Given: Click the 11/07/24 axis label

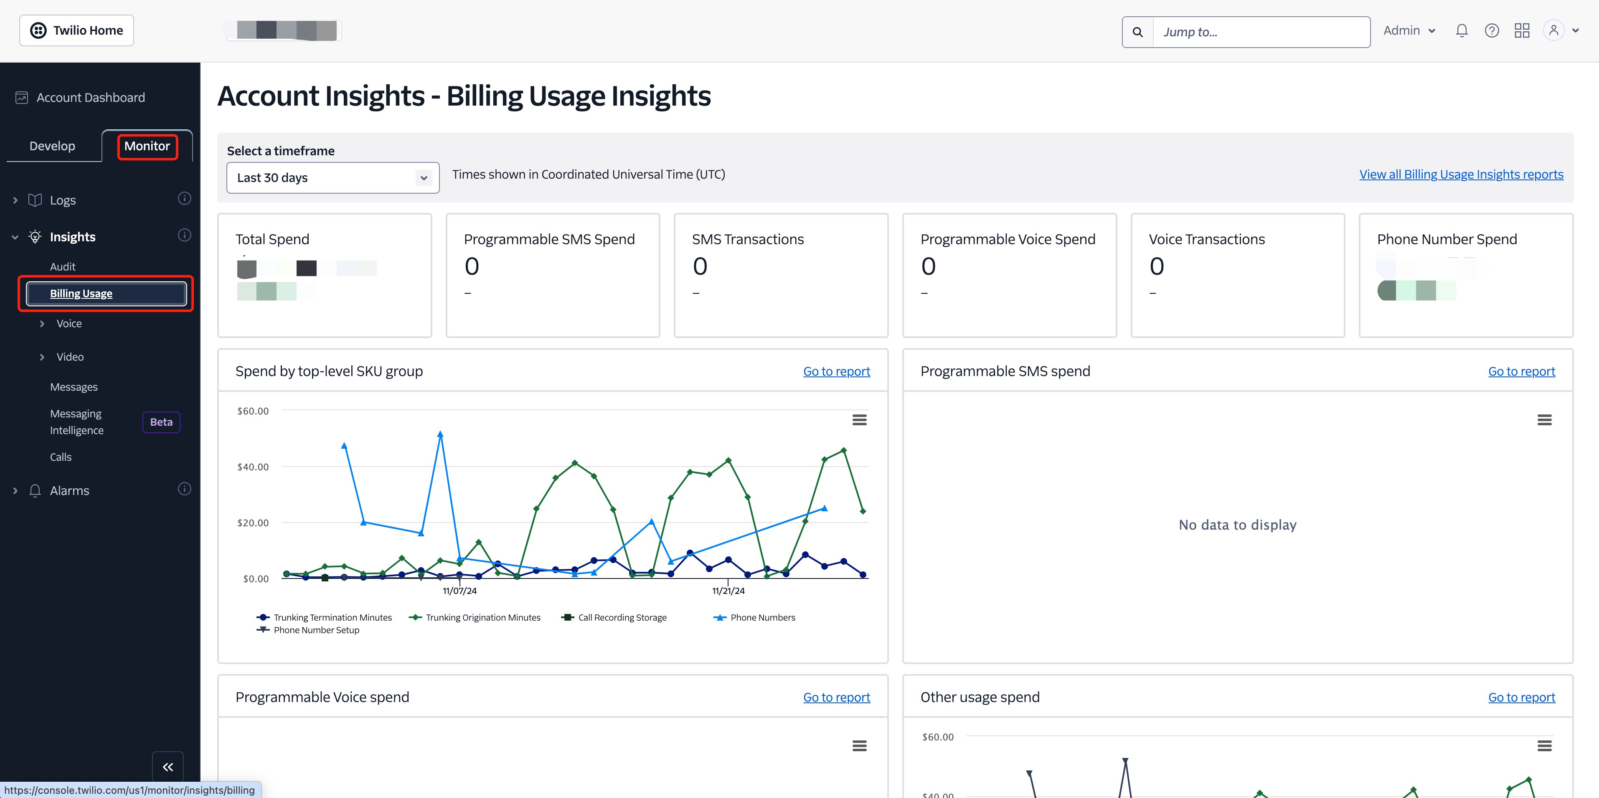Looking at the screenshot, I should [459, 591].
